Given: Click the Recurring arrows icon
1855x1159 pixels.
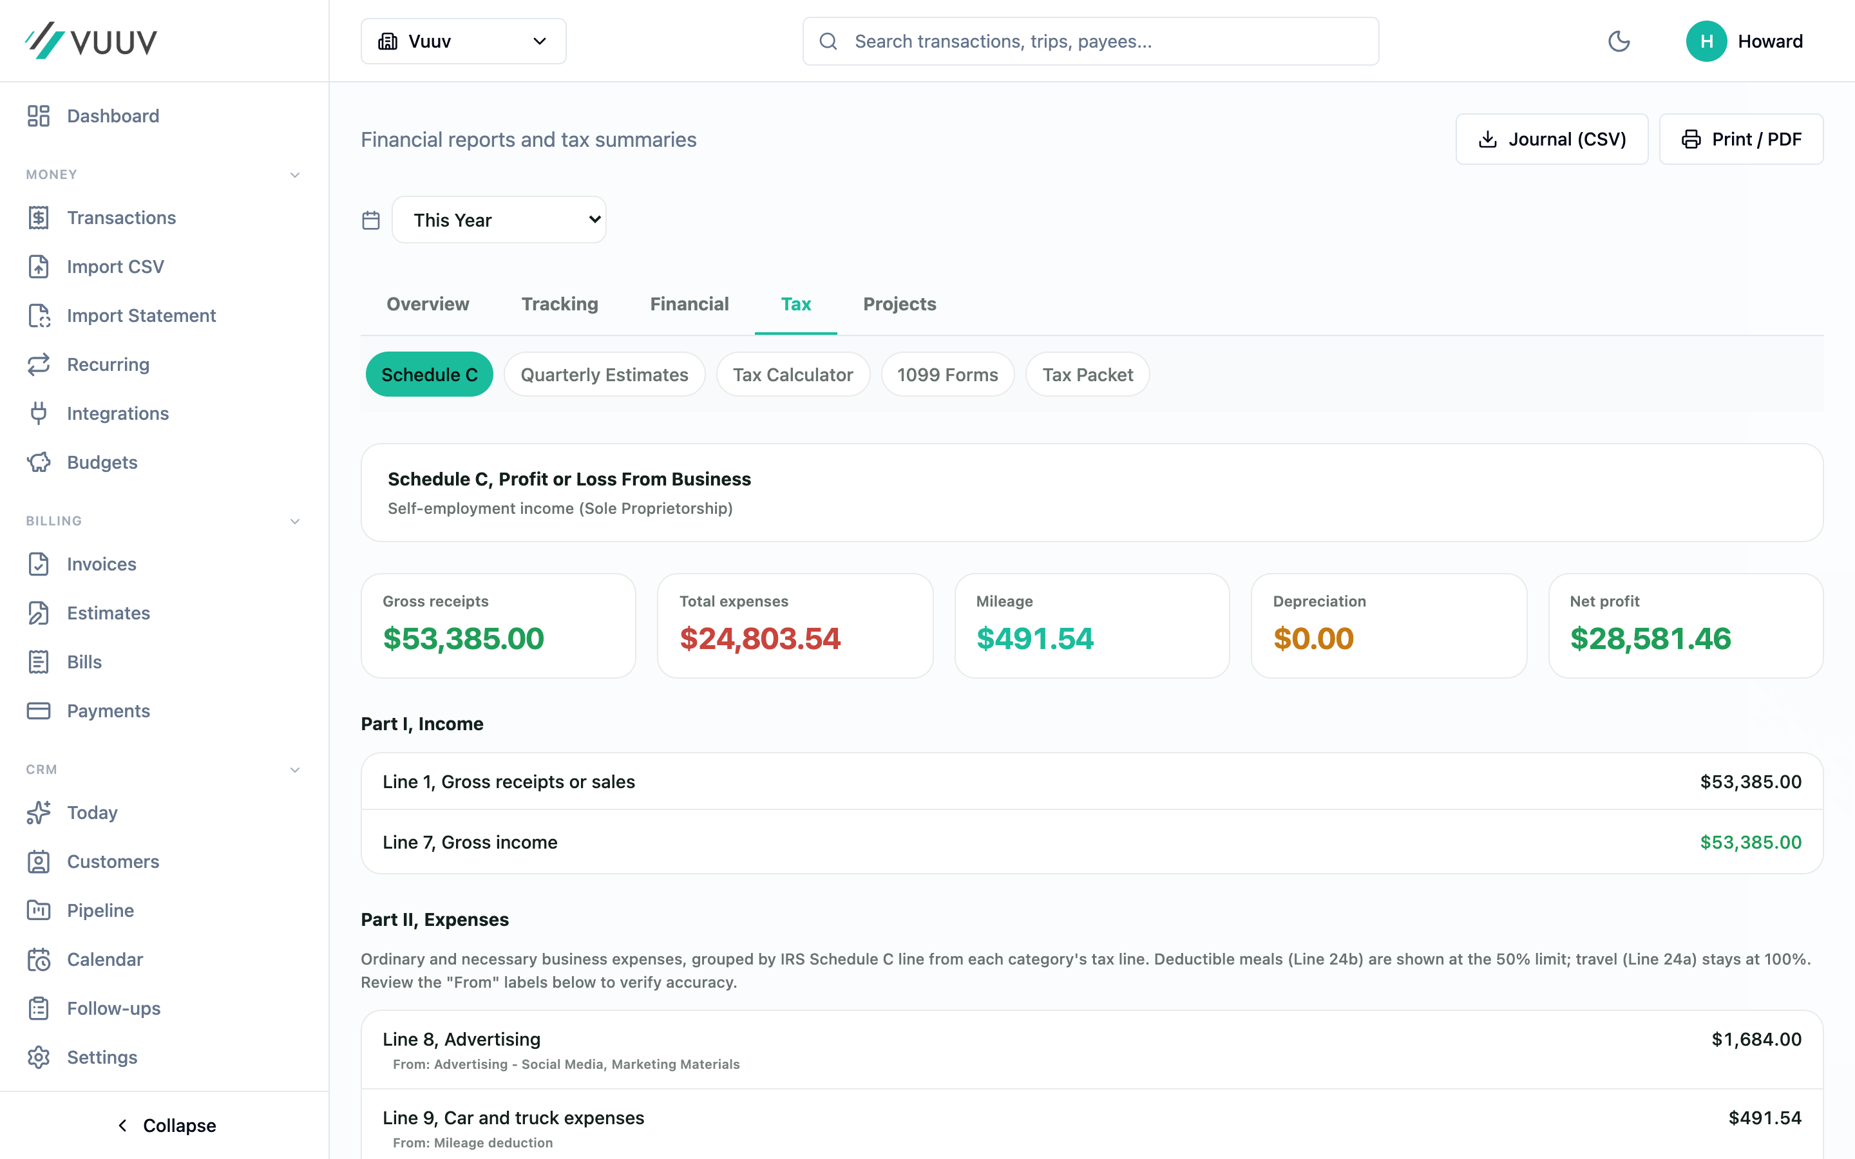Looking at the screenshot, I should 39,364.
